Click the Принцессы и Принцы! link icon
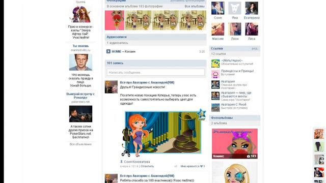This screenshot has height=183, width=326. pyautogui.click(x=215, y=74)
